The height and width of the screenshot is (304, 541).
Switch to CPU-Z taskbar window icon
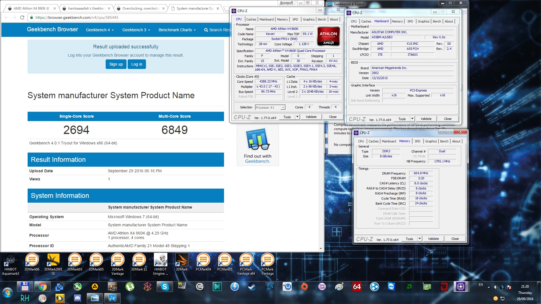coord(461,287)
